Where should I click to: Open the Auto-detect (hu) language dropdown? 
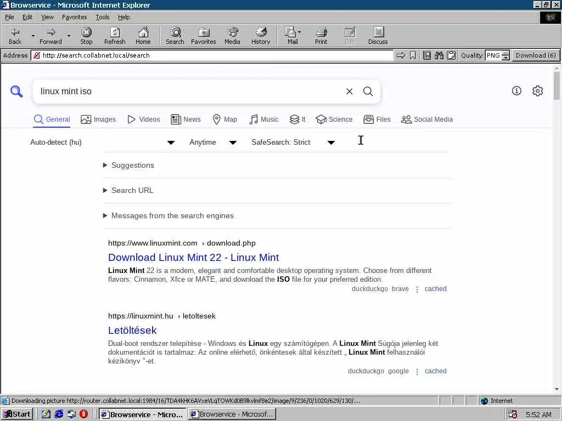coord(103,142)
